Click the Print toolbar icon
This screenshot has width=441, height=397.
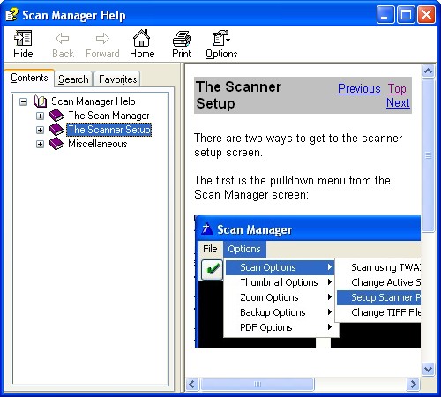(x=182, y=39)
